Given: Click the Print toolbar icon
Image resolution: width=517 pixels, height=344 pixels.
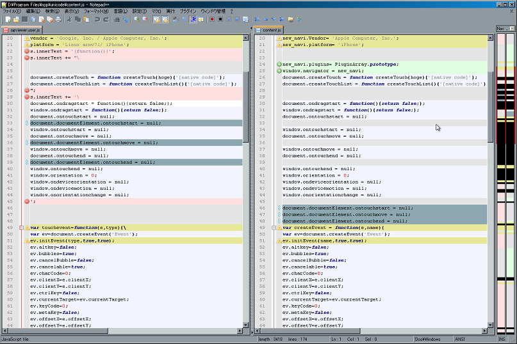Looking at the screenshot, I should (58, 19).
